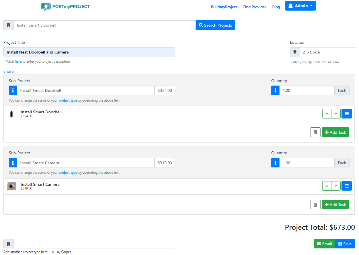
Task: Move the Install Smart Camera task down
Action: (336, 186)
